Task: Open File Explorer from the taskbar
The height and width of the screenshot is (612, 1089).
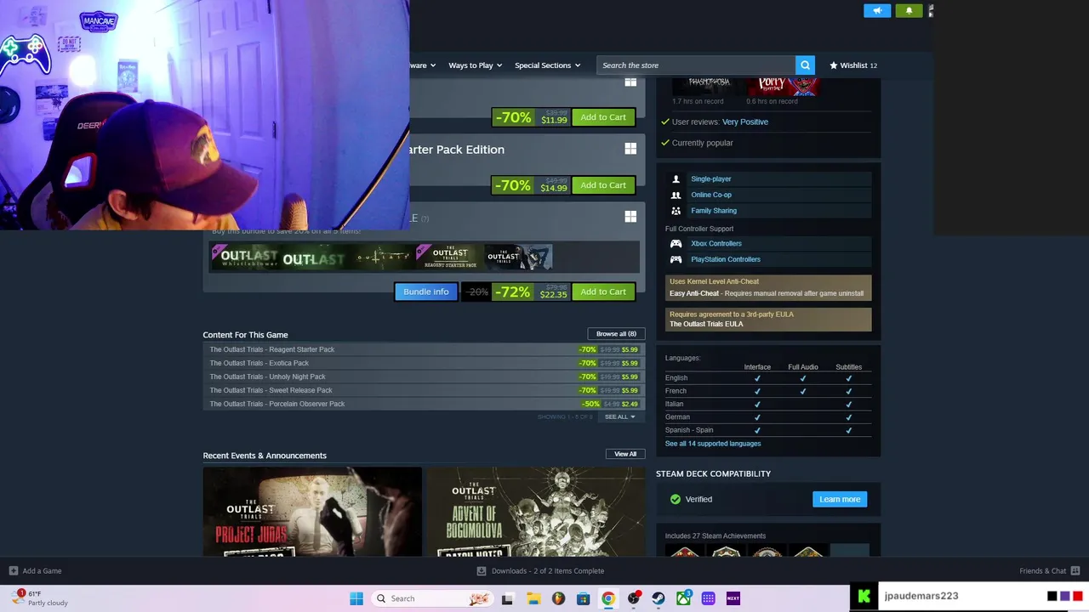Action: 533,598
